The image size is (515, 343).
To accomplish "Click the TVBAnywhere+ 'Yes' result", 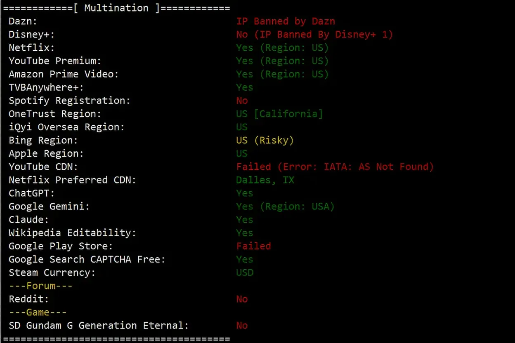I will coord(245,87).
